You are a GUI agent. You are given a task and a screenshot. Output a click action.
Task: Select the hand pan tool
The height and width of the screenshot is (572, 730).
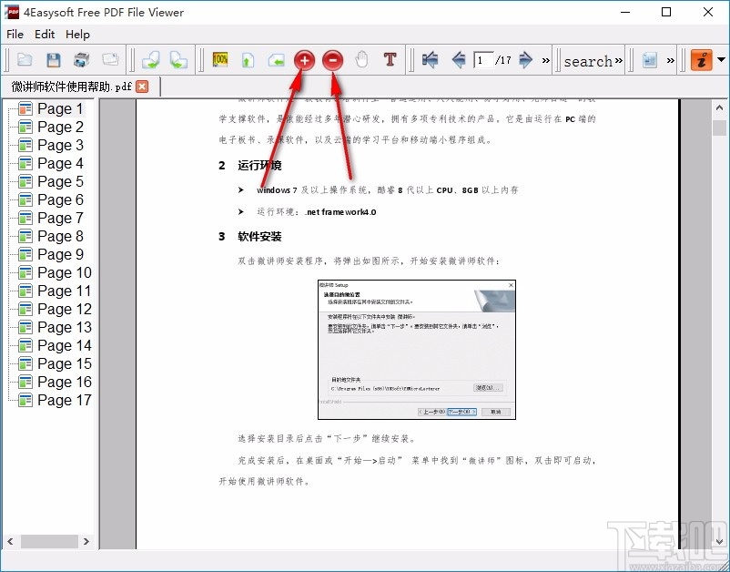click(360, 59)
